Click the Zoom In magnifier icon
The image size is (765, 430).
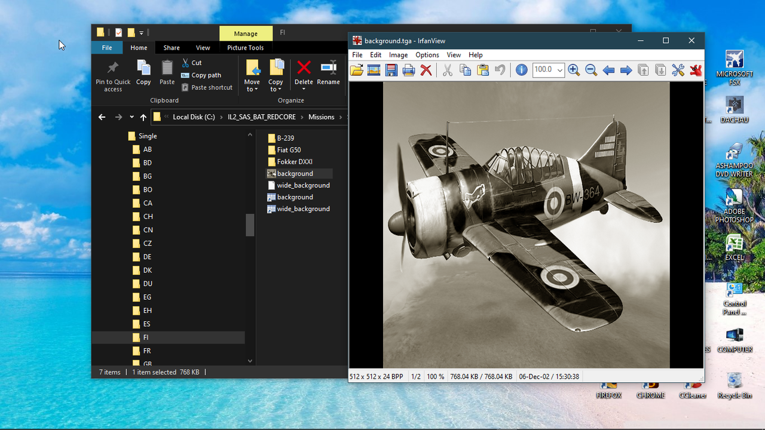574,70
